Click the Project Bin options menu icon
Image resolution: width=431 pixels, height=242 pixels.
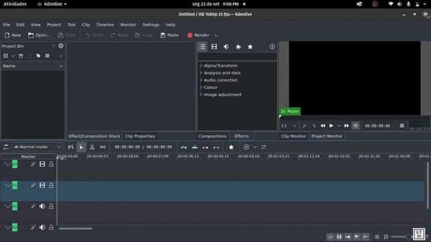47,56
